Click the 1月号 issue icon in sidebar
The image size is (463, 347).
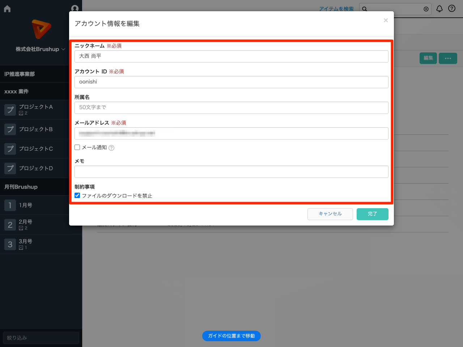click(10, 205)
